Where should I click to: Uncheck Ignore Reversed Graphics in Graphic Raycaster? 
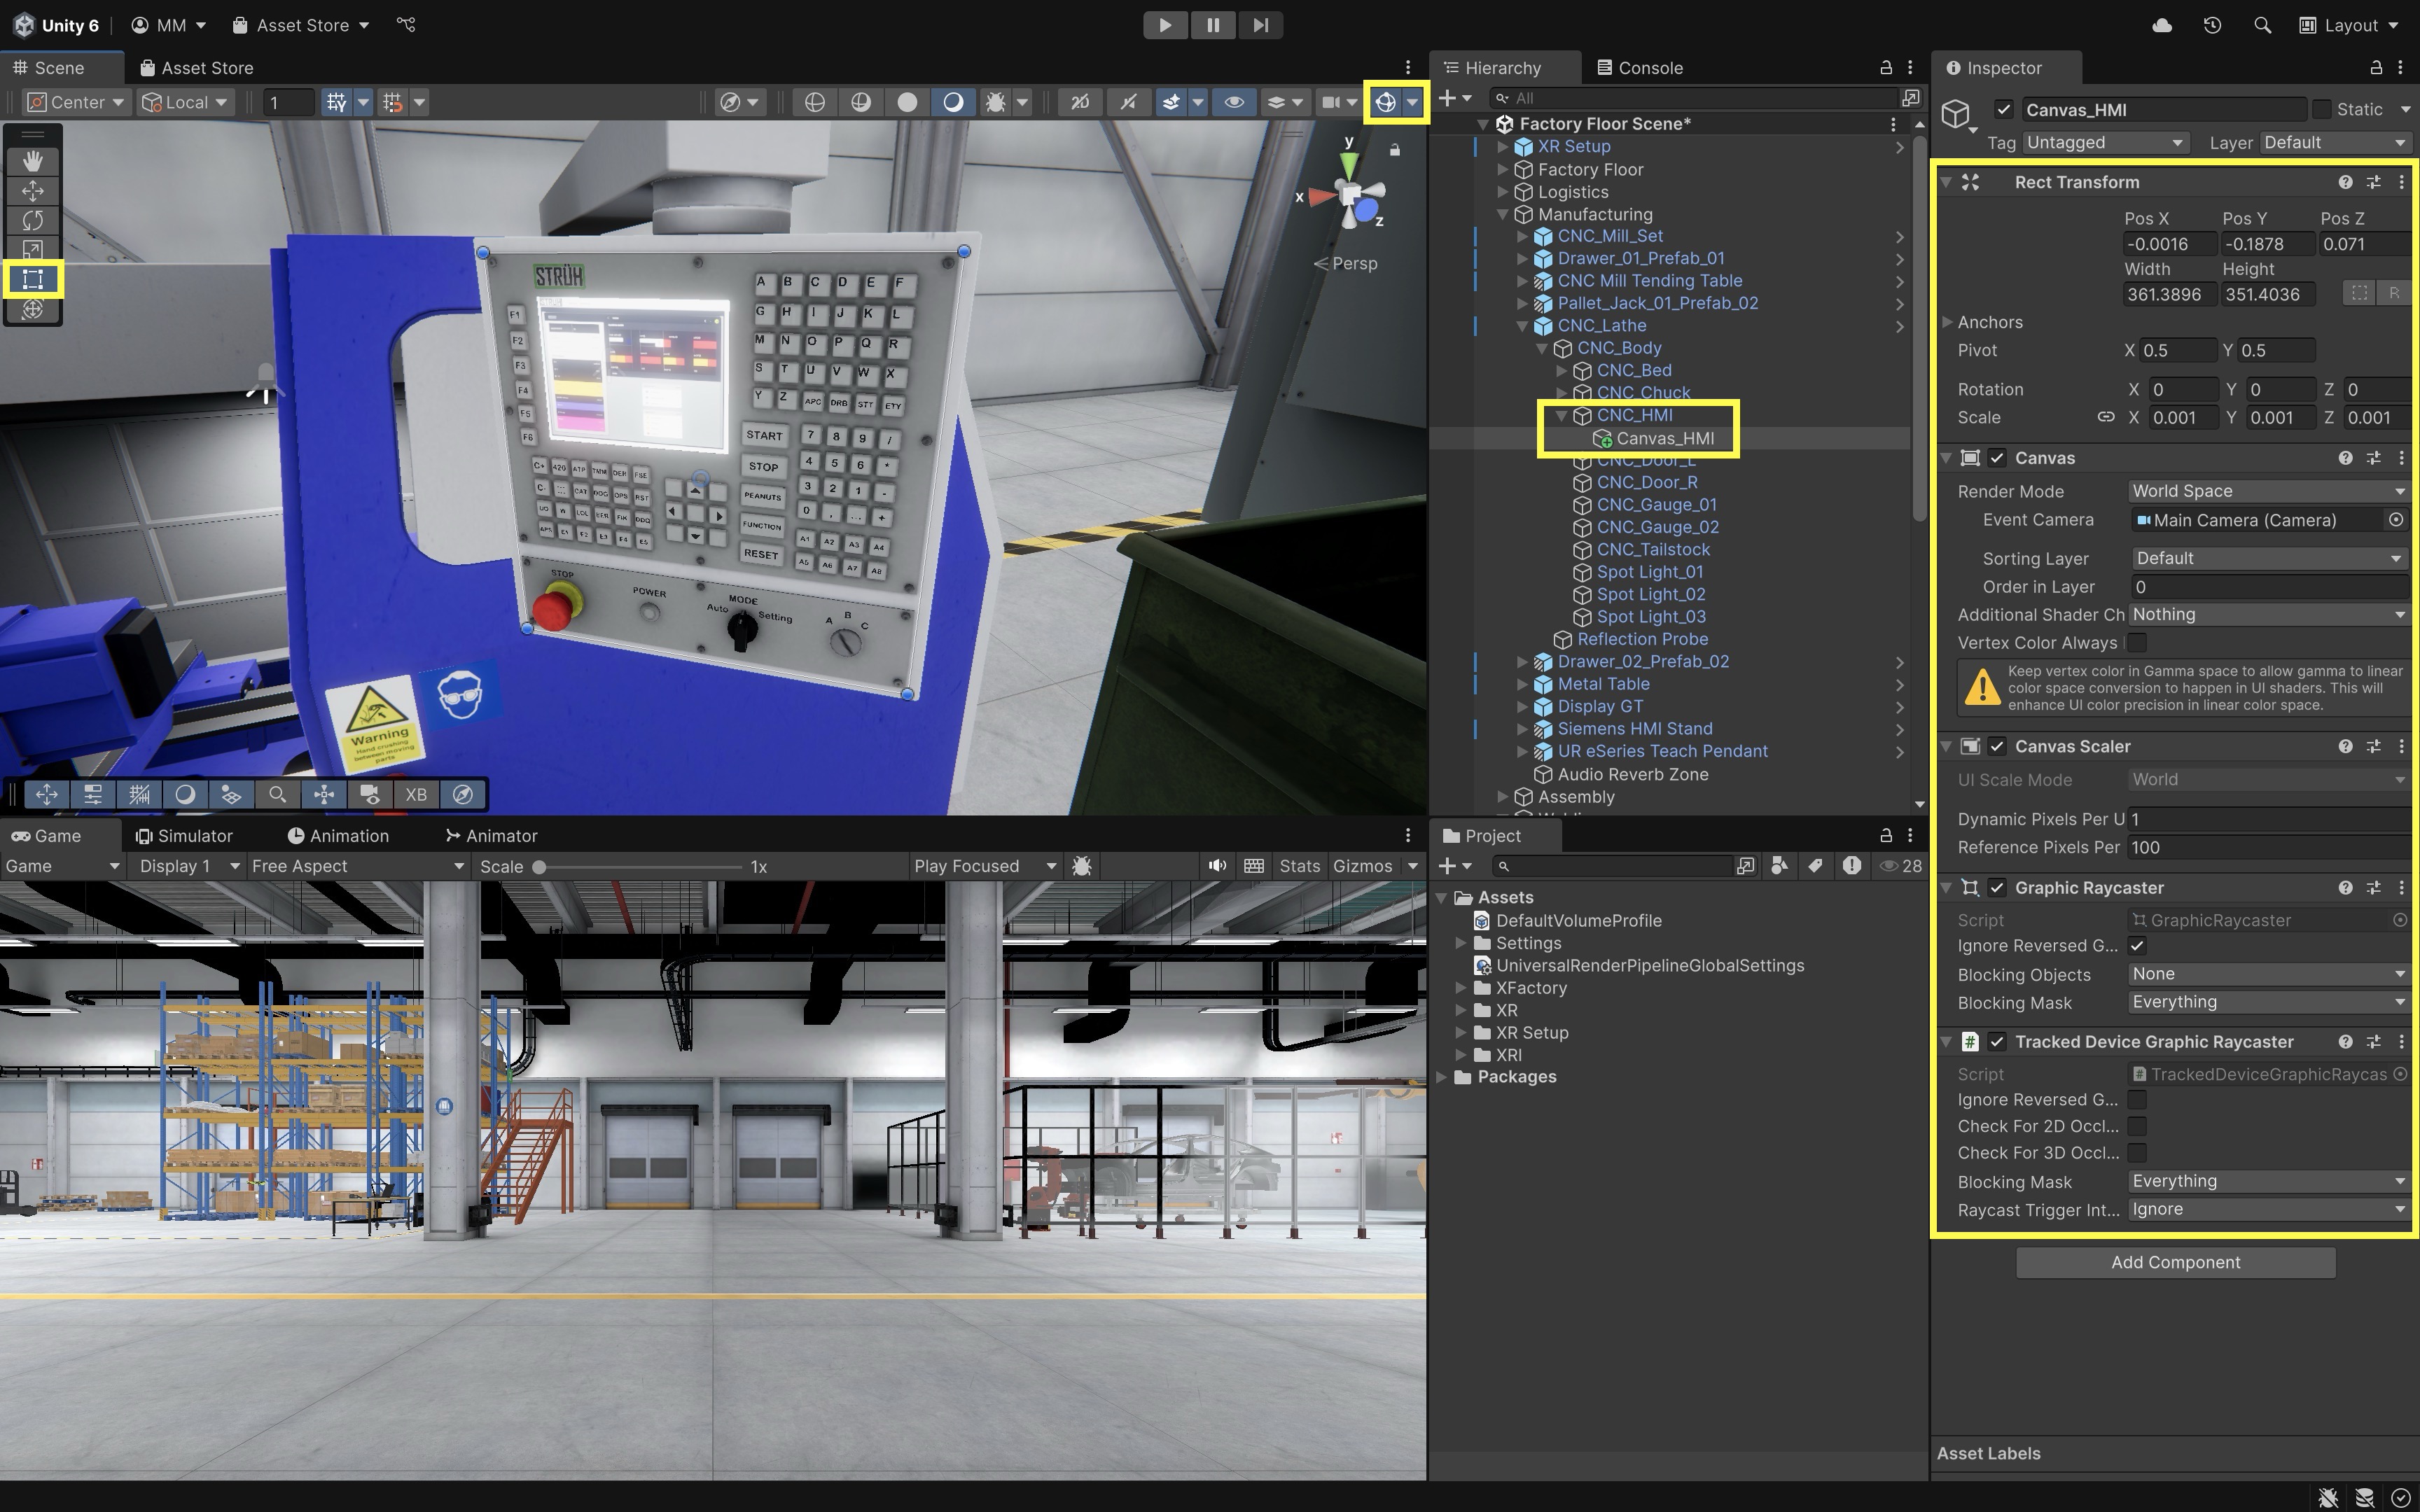point(2137,945)
